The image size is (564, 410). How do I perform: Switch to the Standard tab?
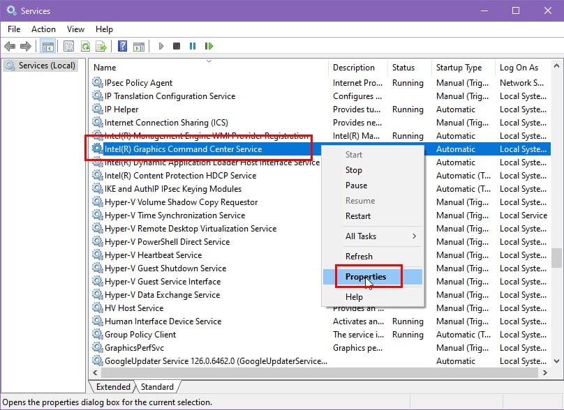tap(157, 387)
